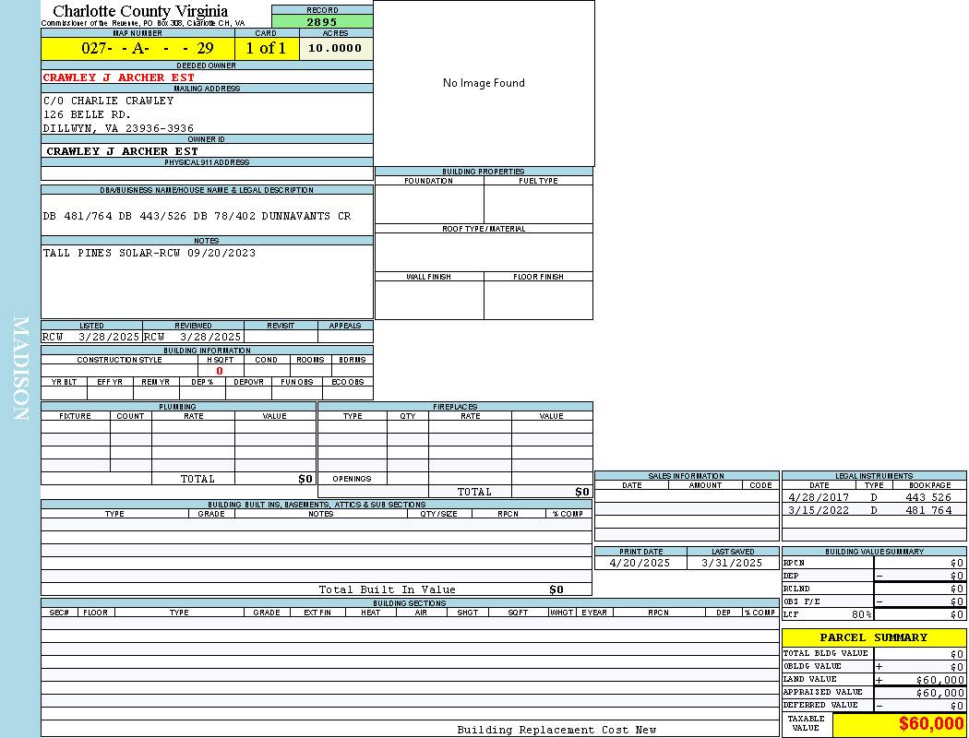This screenshot has width=969, height=738.
Task: Click the '1 of 1' card indicator
Action: pos(266,49)
